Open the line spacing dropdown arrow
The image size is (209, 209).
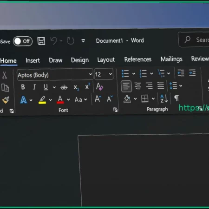[x=181, y=85]
